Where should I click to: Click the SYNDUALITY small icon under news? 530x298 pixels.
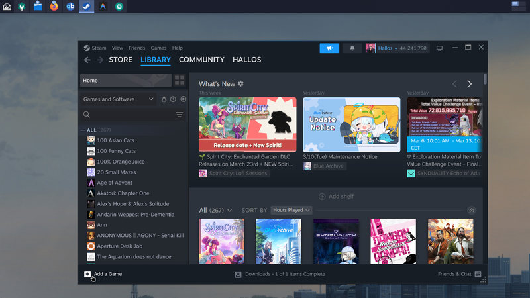click(x=411, y=174)
